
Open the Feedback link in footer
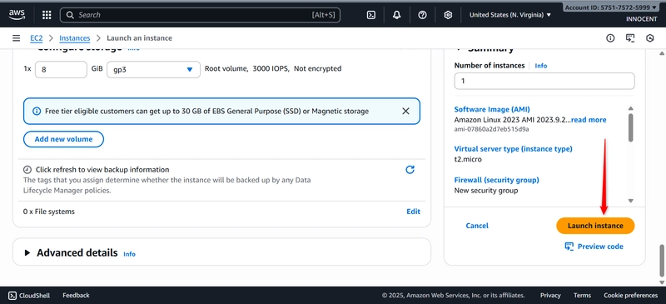[x=76, y=295]
